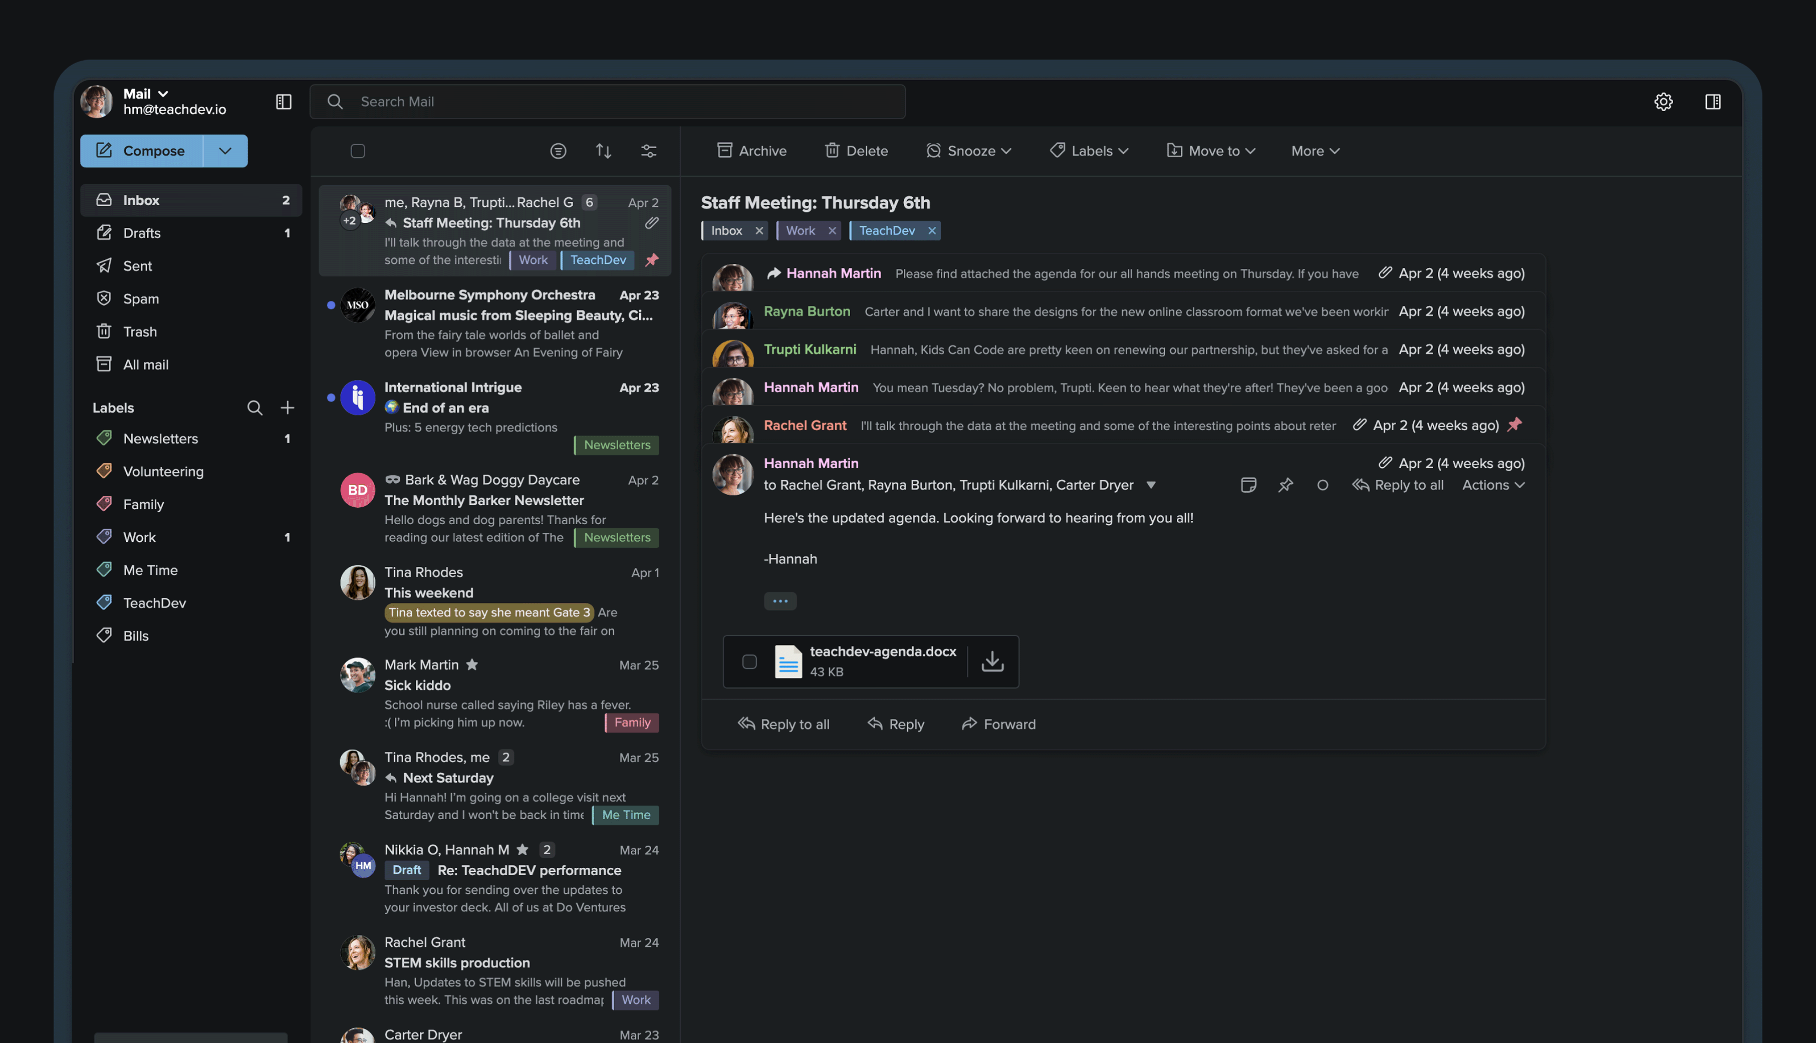Screen dimensions: 1816x1043
Task: Open the Spam folder
Action: (x=191, y=299)
